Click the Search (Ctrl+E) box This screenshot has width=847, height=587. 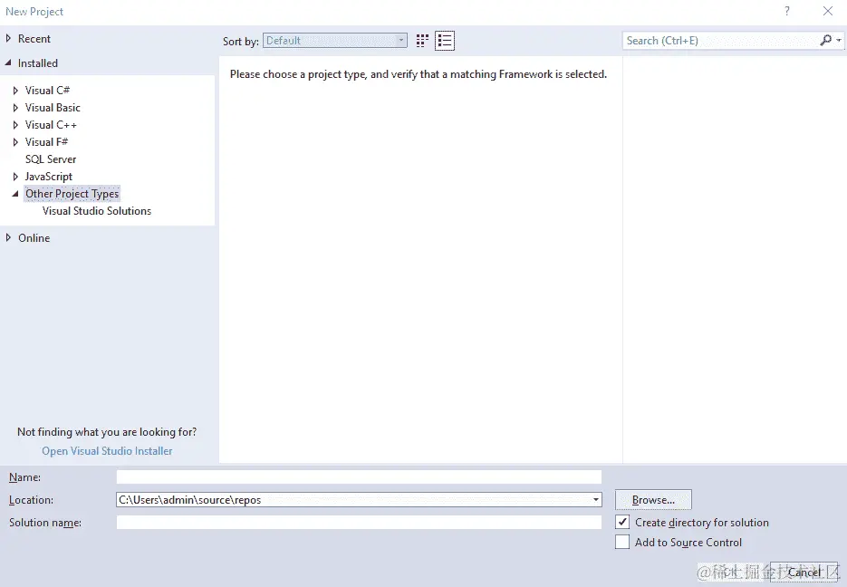[720, 41]
